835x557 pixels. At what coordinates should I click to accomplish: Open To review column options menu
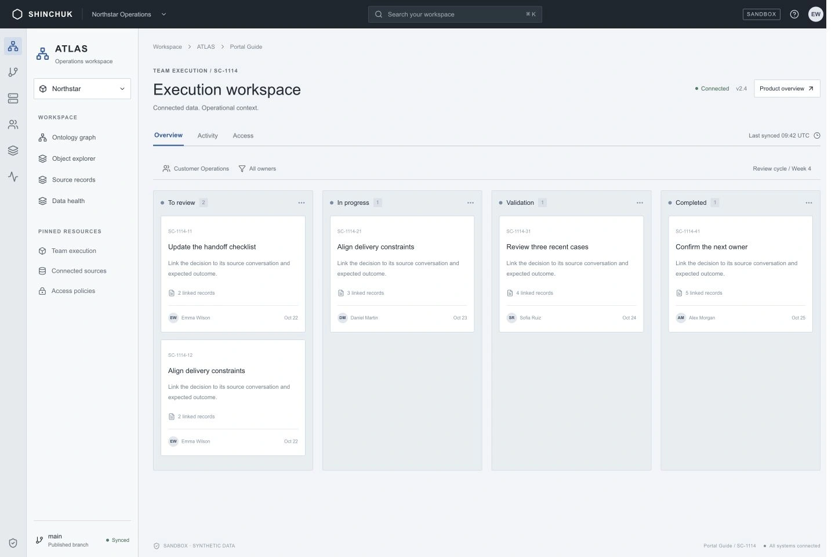(302, 203)
